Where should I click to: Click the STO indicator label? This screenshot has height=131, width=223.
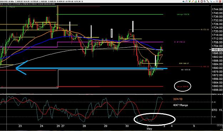pos(214,110)
